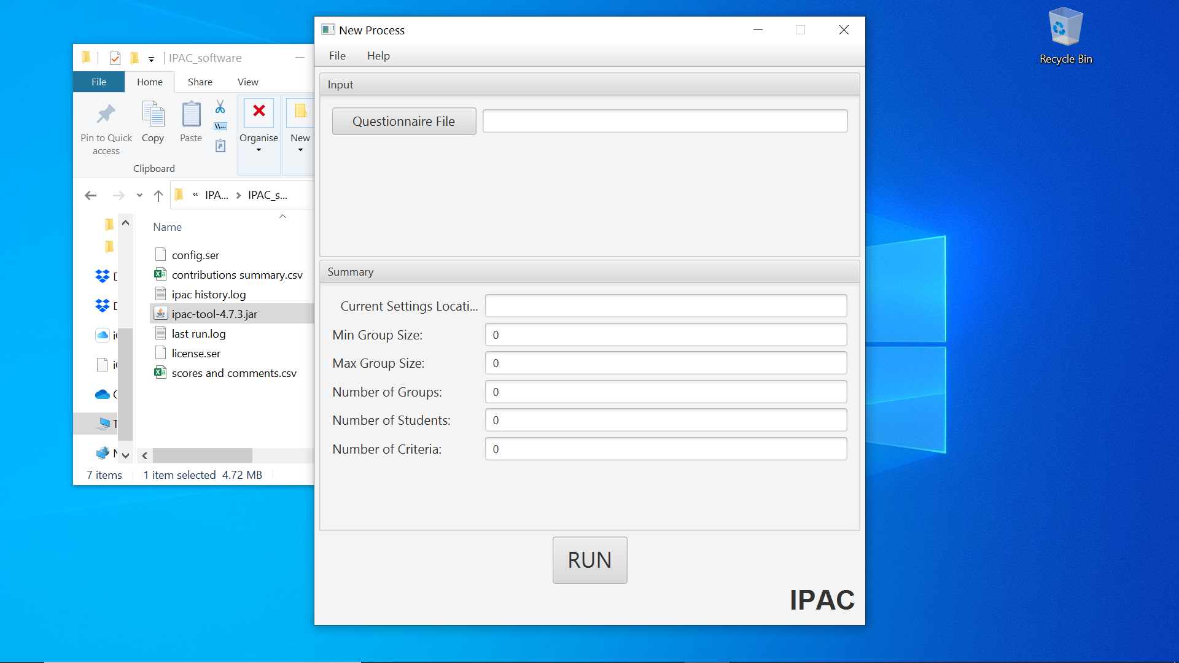This screenshot has height=663, width=1179.
Task: Switch to the View ribbon tab
Action: pos(247,82)
